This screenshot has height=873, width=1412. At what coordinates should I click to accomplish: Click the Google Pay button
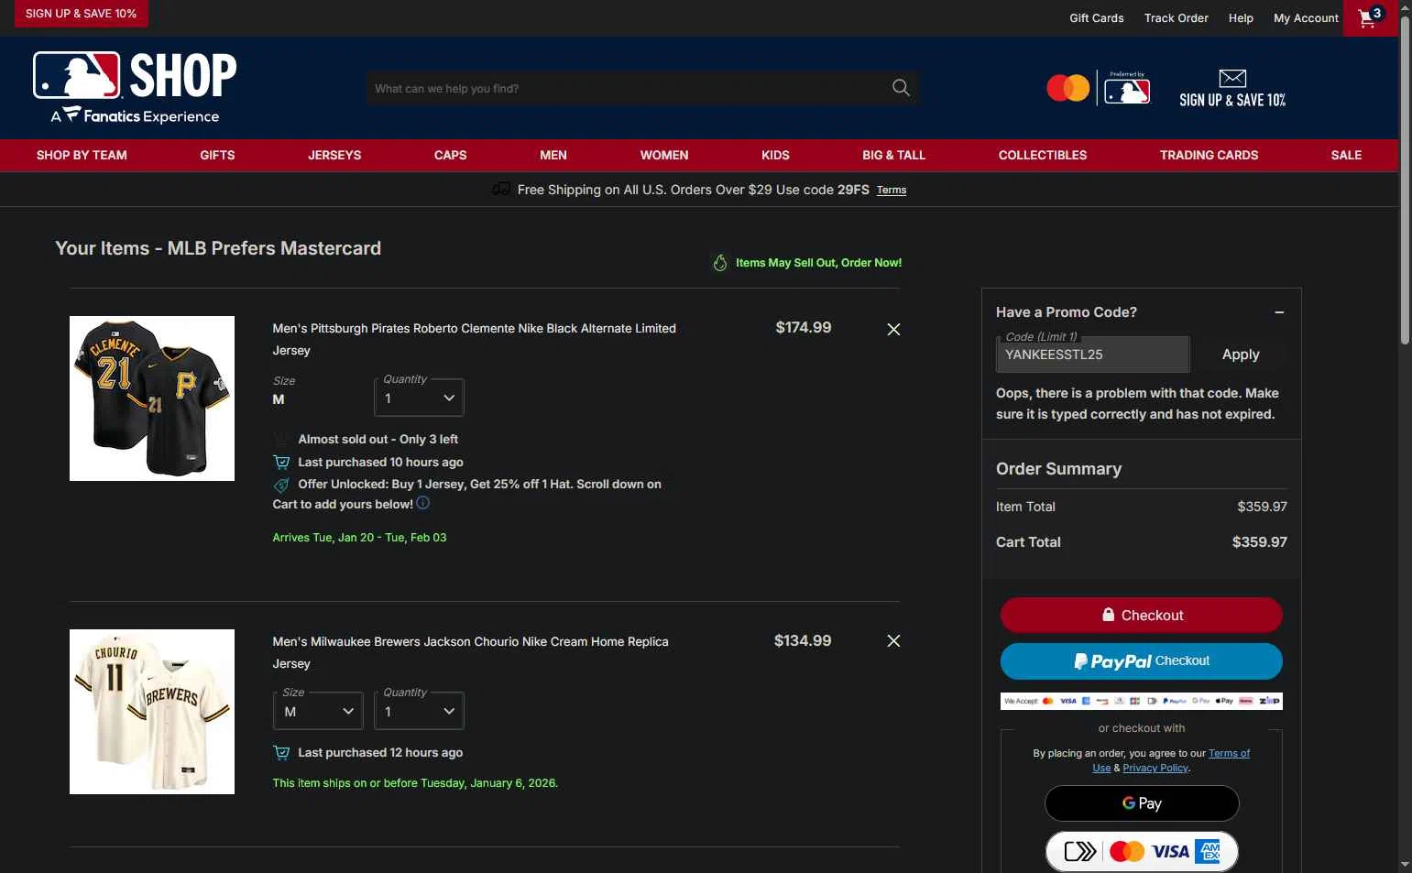[x=1142, y=803]
